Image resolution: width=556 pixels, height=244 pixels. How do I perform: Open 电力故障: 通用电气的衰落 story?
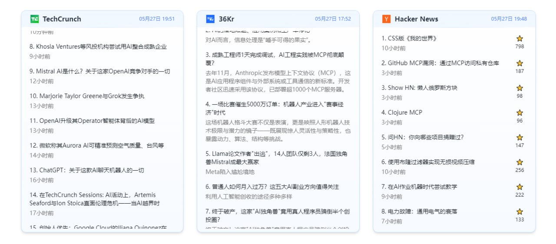pos(419,211)
